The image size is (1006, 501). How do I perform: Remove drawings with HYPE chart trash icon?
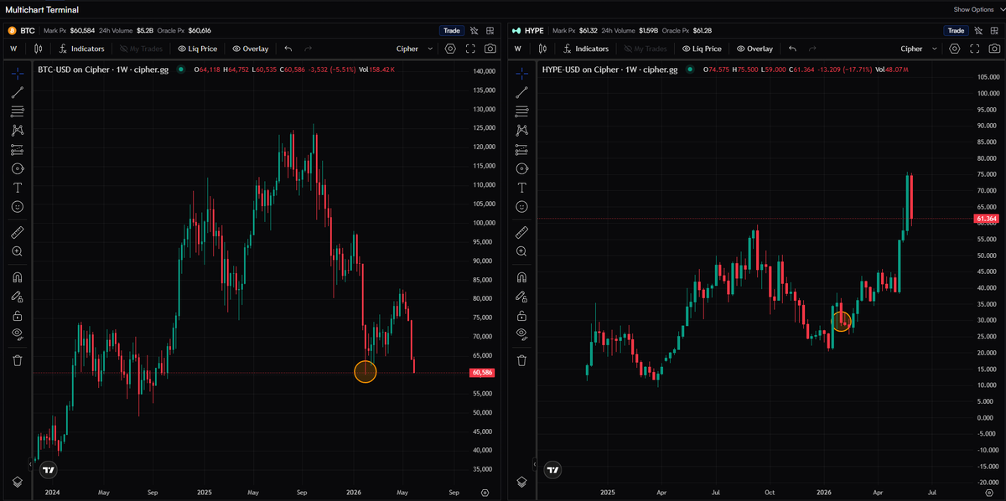tap(521, 360)
